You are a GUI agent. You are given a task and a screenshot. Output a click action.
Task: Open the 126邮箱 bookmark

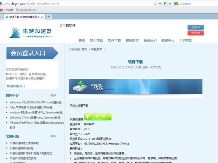click(x=7, y=10)
